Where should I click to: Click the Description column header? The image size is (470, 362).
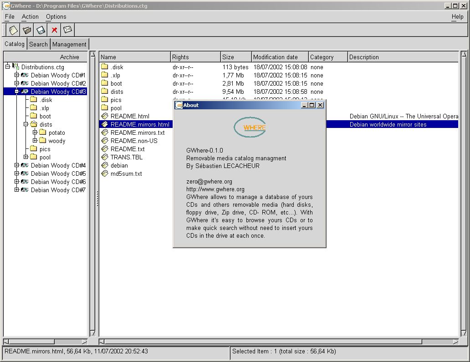pos(403,57)
